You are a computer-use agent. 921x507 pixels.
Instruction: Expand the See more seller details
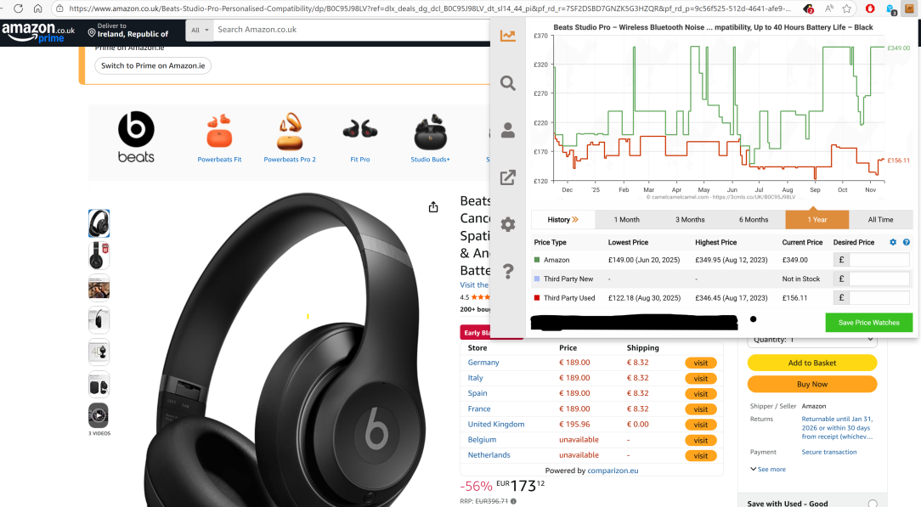coord(768,470)
